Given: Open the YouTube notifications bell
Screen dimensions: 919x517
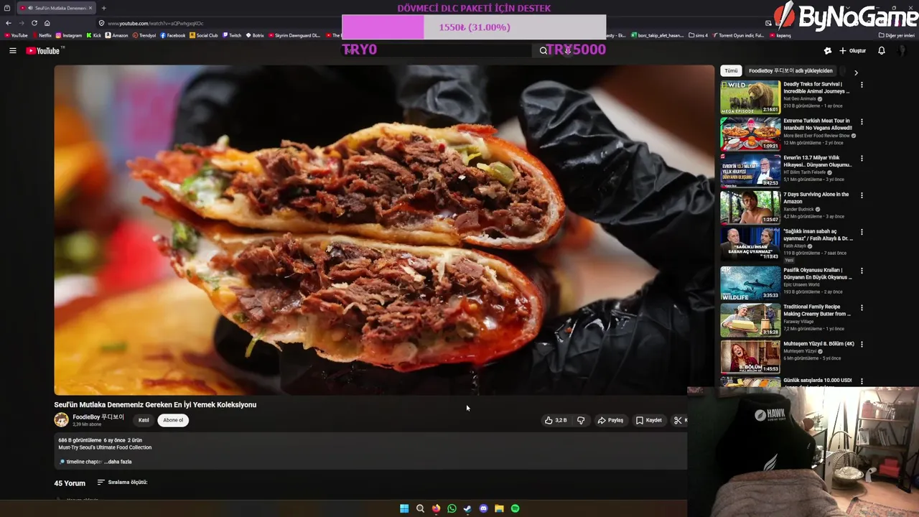Looking at the screenshot, I should click(x=882, y=51).
